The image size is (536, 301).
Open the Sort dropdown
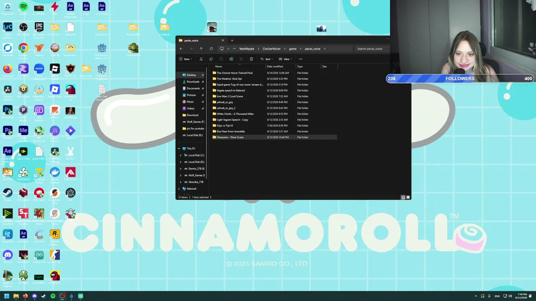pyautogui.click(x=267, y=59)
